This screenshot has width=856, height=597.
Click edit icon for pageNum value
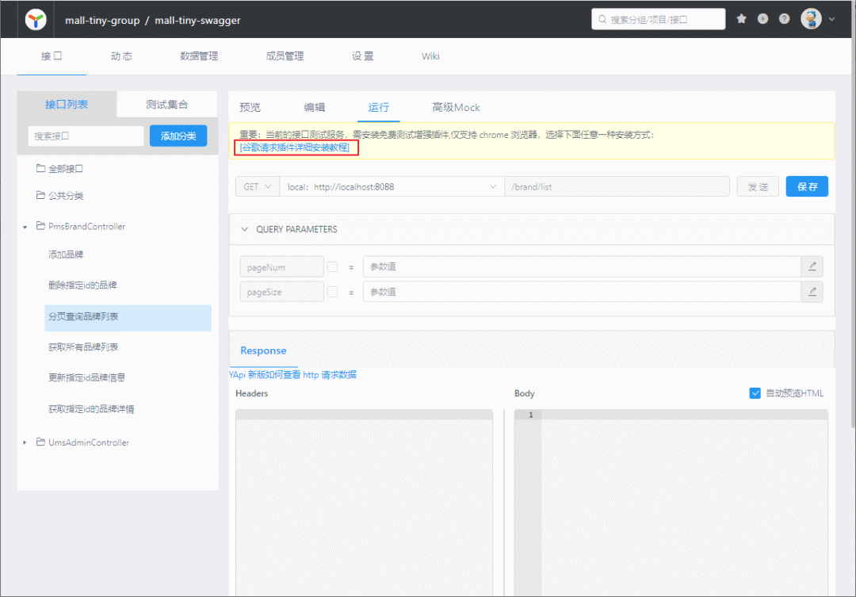[x=812, y=266]
